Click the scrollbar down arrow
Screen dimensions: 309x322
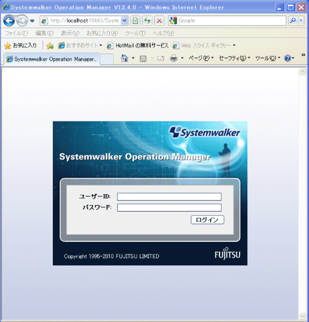point(302,315)
